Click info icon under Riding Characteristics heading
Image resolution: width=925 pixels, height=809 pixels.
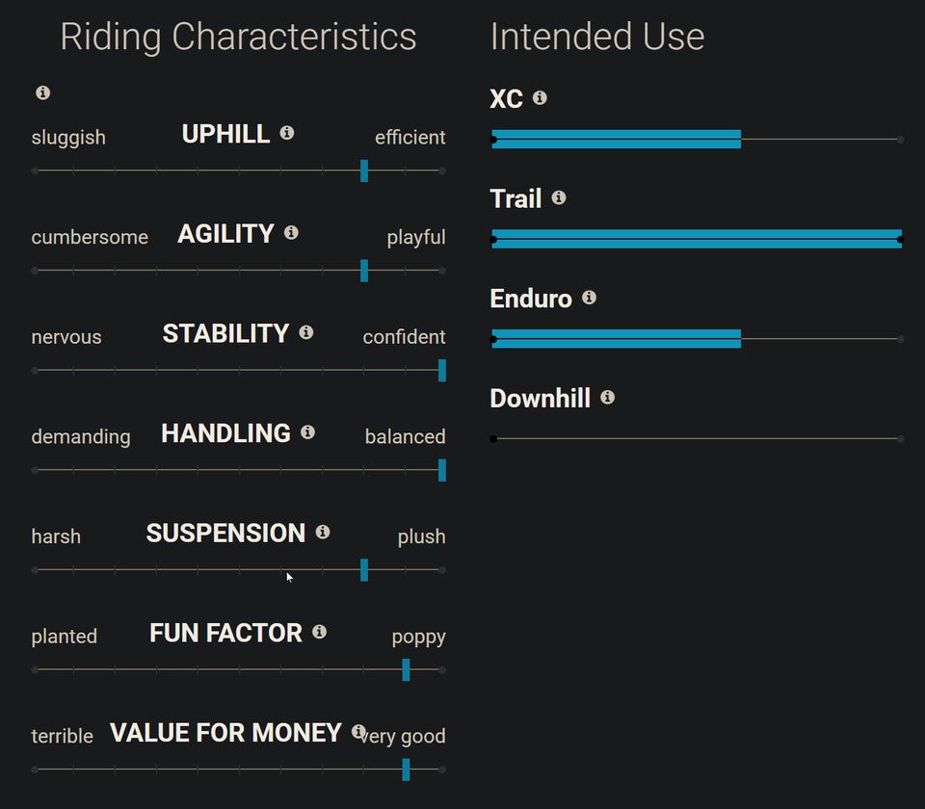(42, 92)
